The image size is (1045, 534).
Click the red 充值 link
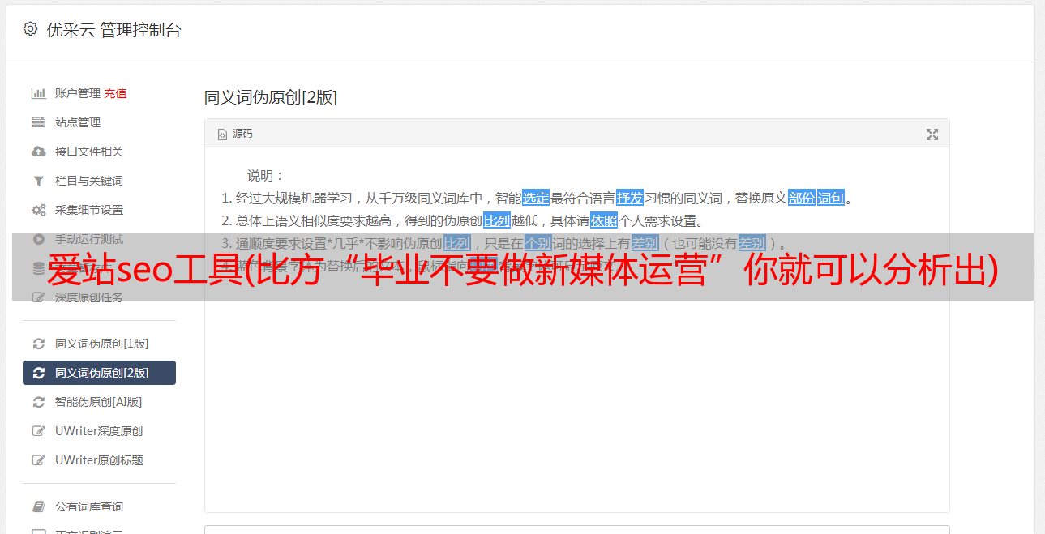click(115, 93)
